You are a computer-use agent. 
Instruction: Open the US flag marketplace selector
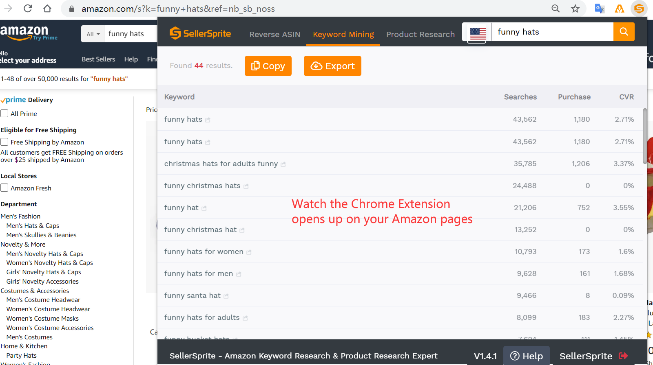(478, 33)
